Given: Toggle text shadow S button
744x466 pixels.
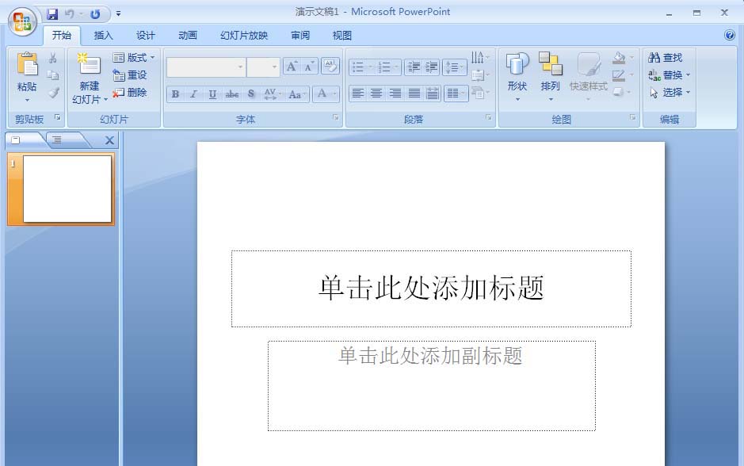Looking at the screenshot, I should [x=250, y=94].
